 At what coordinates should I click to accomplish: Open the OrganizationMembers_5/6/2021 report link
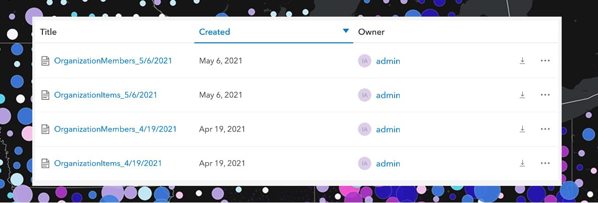tap(113, 61)
